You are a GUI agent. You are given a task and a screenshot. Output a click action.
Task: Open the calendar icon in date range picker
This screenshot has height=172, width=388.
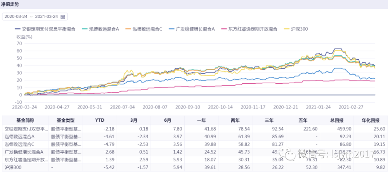[x=62, y=16]
